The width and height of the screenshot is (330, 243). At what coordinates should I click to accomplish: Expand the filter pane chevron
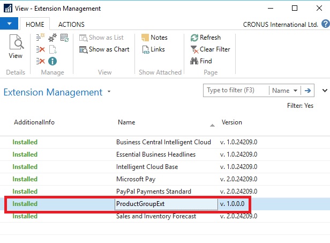[325, 91]
